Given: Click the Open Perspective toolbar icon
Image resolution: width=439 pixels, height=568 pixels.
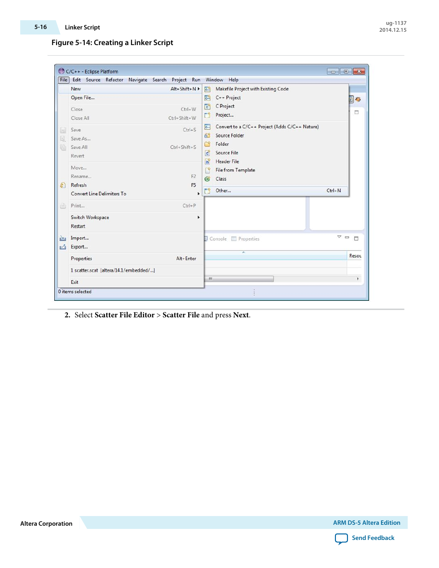Looking at the screenshot, I should 351,99.
